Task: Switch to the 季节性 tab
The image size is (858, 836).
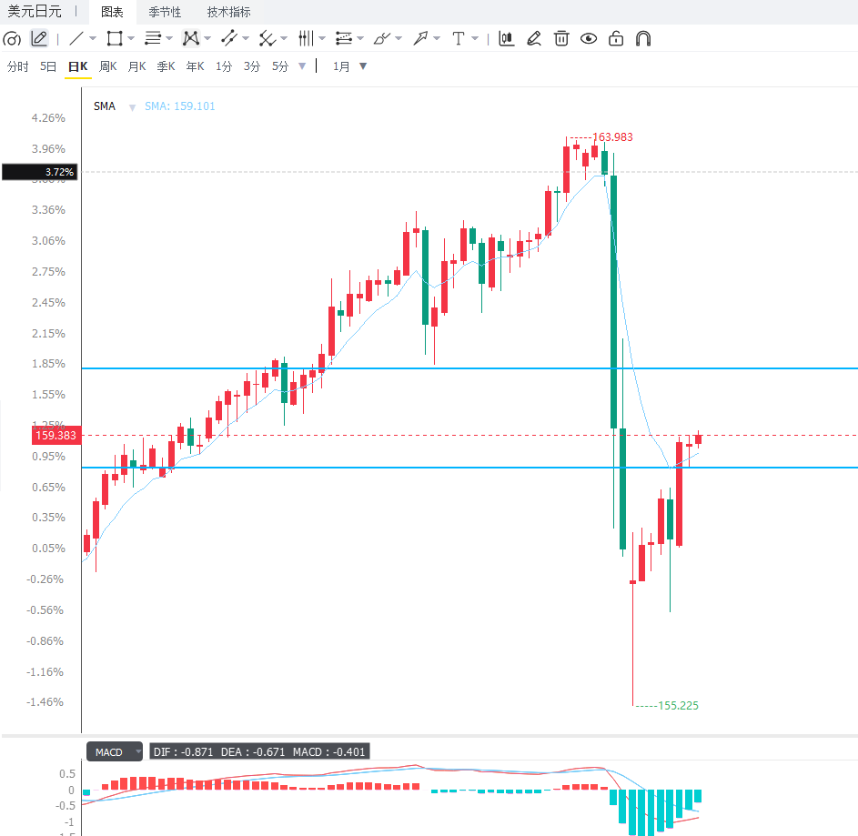Action: 165,12
